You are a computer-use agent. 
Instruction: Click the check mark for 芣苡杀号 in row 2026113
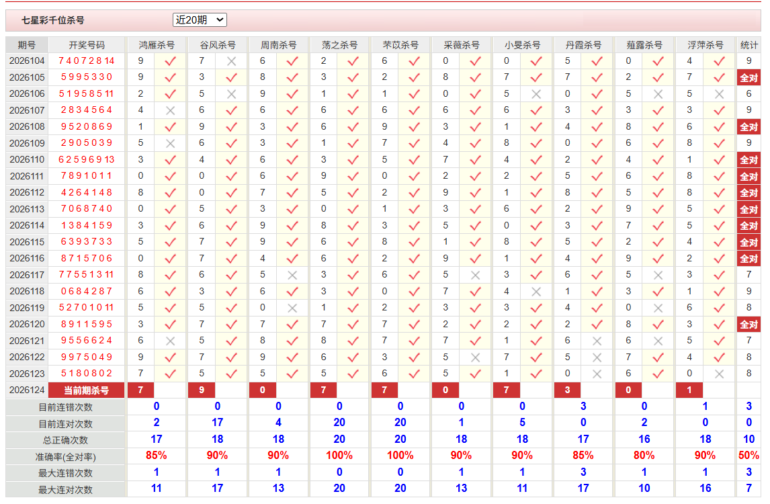coord(415,209)
